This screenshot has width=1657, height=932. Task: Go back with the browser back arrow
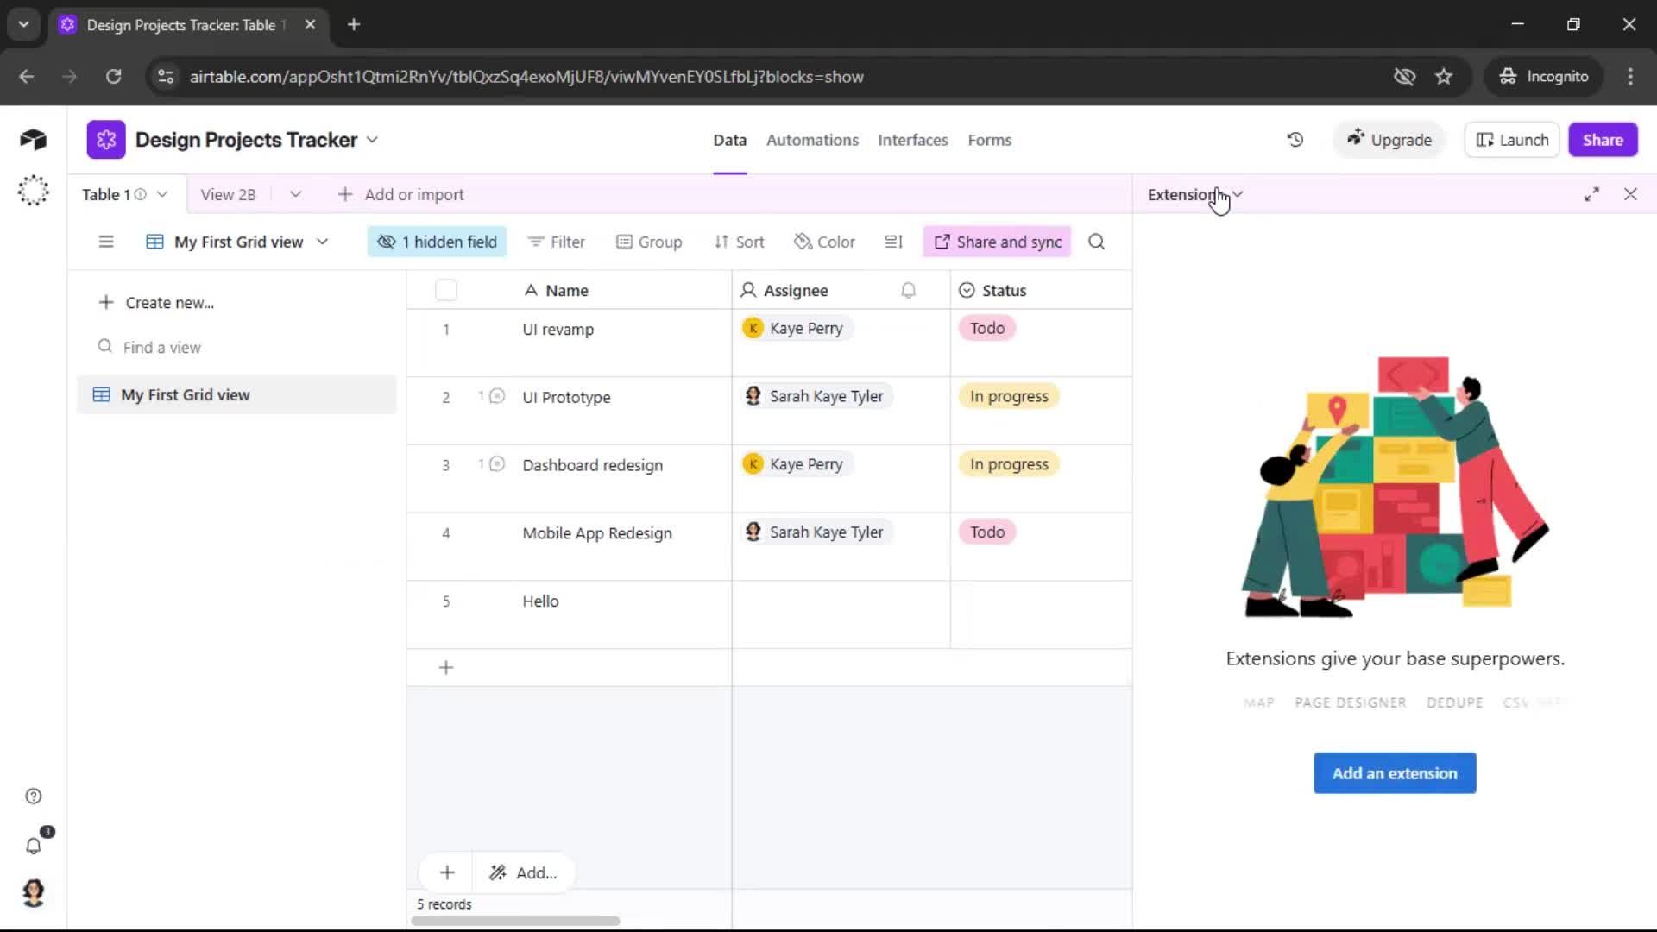pos(26,77)
